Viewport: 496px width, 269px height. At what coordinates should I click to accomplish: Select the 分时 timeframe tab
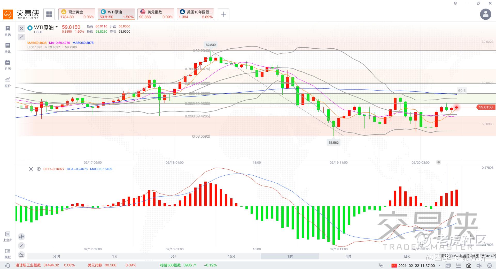(57, 256)
